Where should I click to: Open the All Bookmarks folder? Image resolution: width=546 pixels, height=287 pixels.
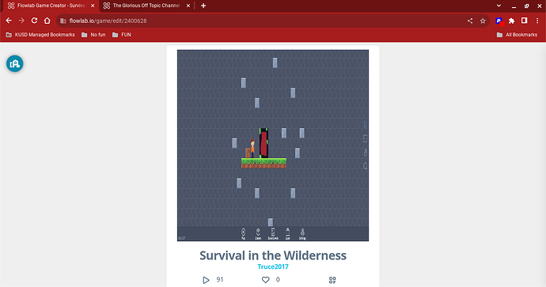pos(517,35)
